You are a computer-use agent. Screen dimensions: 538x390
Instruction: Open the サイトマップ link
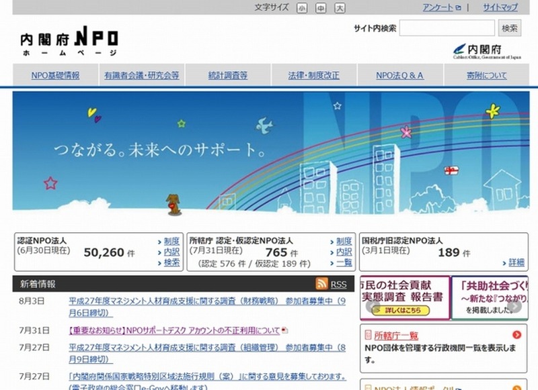(x=500, y=8)
